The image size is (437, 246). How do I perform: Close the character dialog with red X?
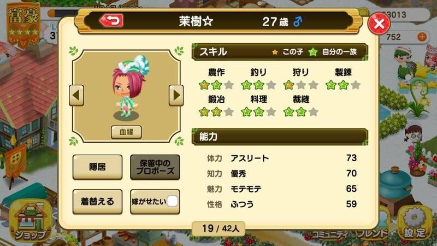tap(379, 24)
